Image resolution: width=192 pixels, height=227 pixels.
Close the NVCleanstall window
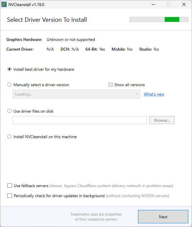point(184,4)
